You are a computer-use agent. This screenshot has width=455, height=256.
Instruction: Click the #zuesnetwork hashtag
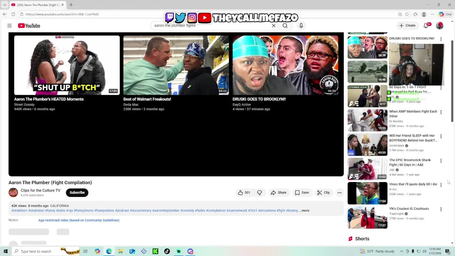tap(237, 210)
